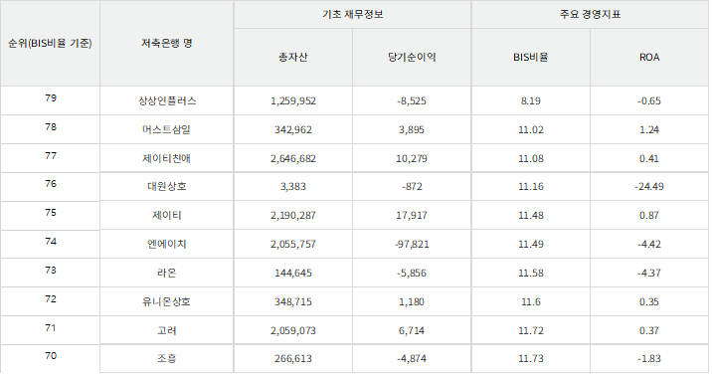This screenshot has height=376, width=712.
Task: Click the 순위(BIS비율 기준) column header
Action: click(x=50, y=43)
